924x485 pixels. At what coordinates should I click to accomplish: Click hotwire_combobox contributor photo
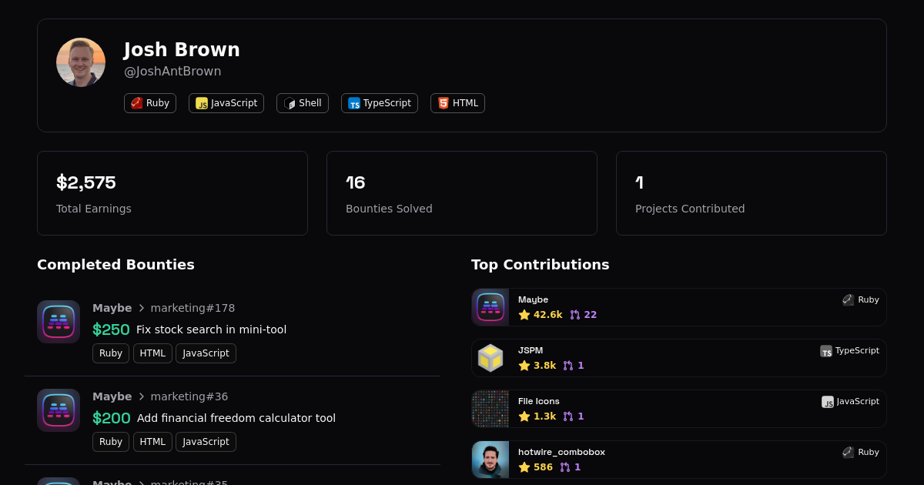490,460
